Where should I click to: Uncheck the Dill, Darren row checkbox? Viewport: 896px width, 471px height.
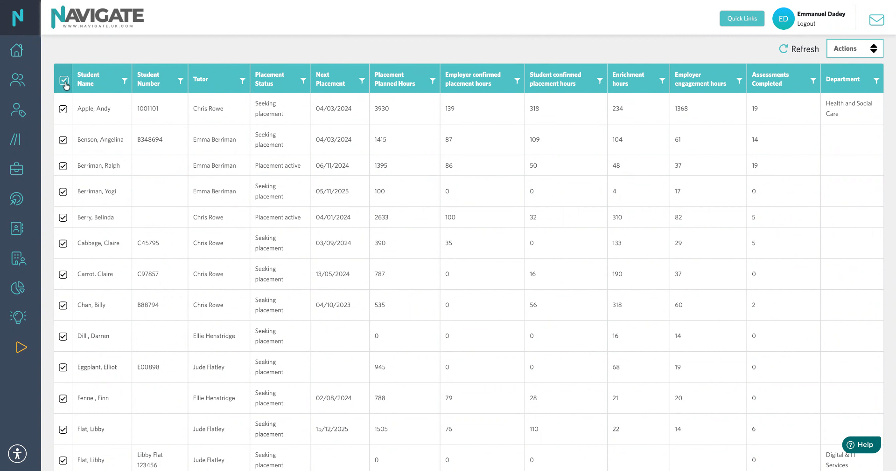point(63,336)
